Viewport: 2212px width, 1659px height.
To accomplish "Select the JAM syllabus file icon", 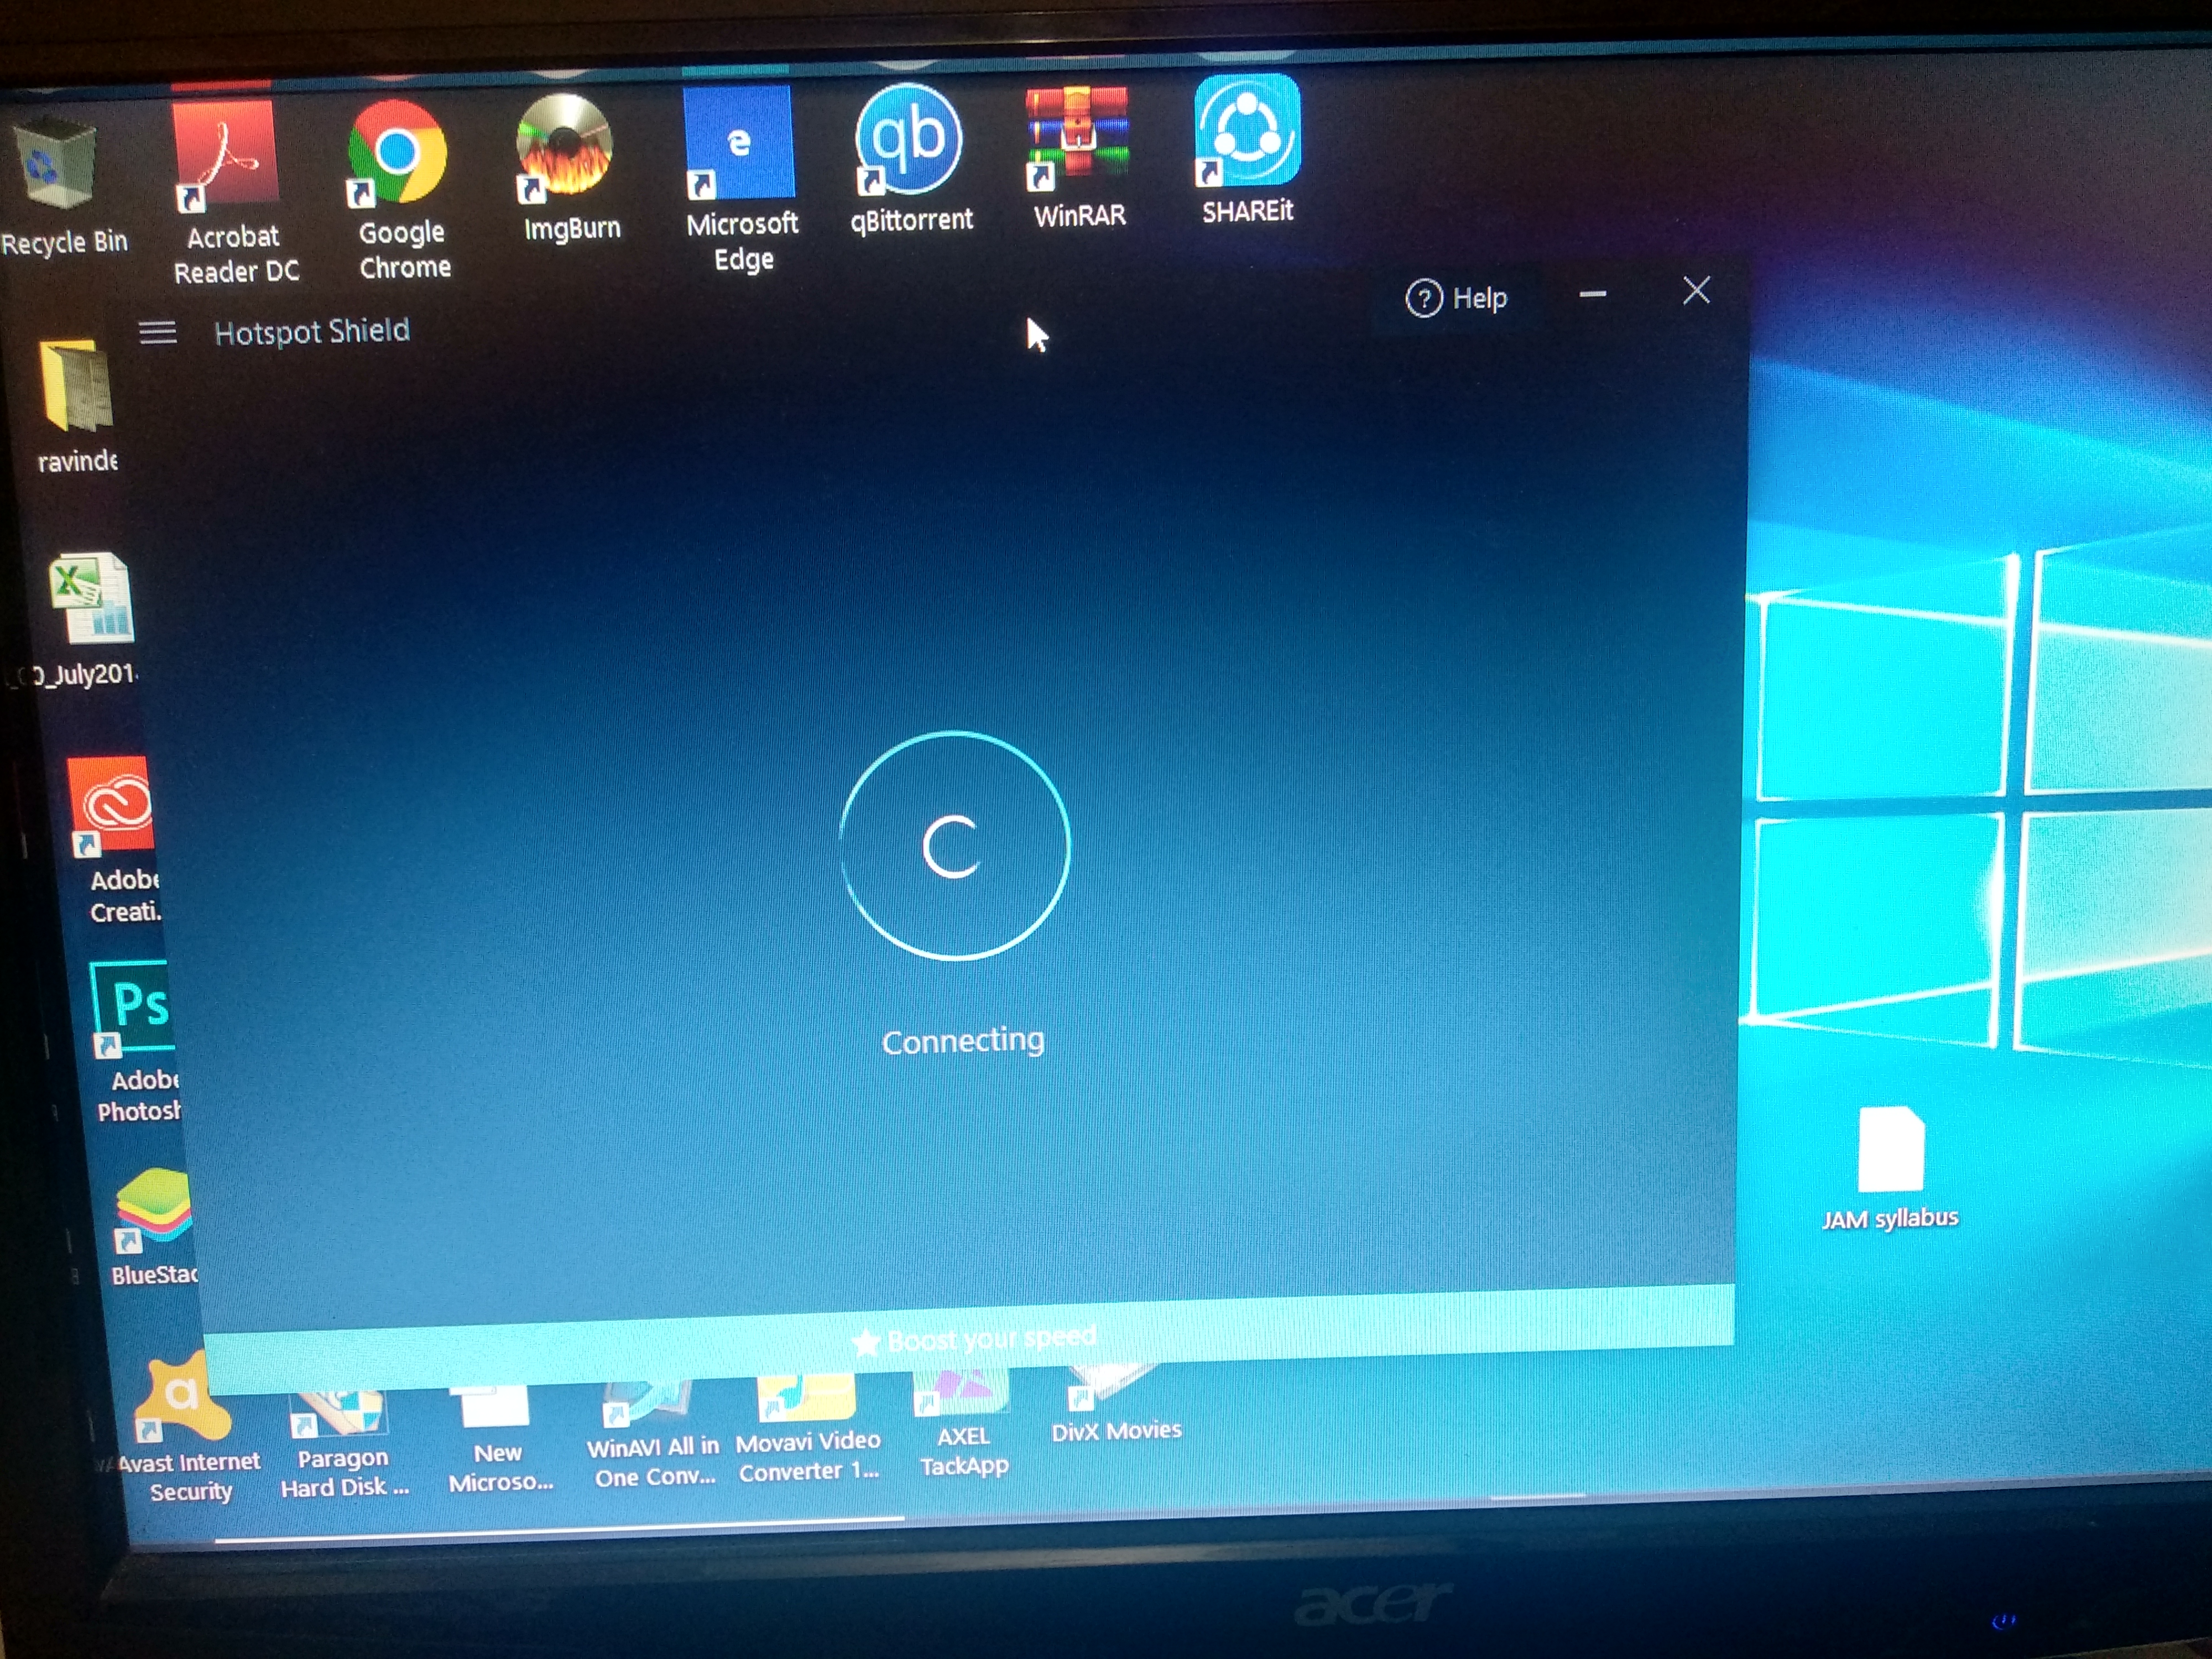I will 1890,1168.
